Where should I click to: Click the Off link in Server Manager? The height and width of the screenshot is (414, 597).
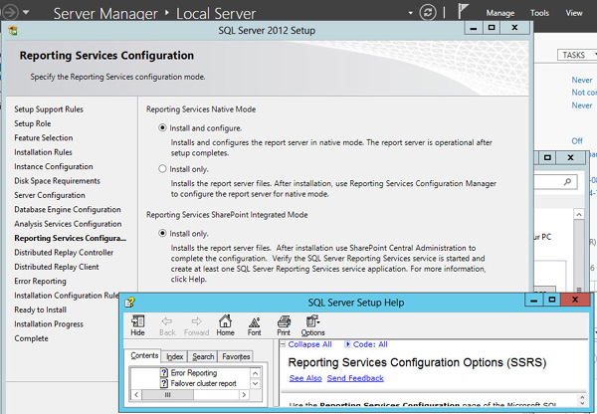[577, 141]
